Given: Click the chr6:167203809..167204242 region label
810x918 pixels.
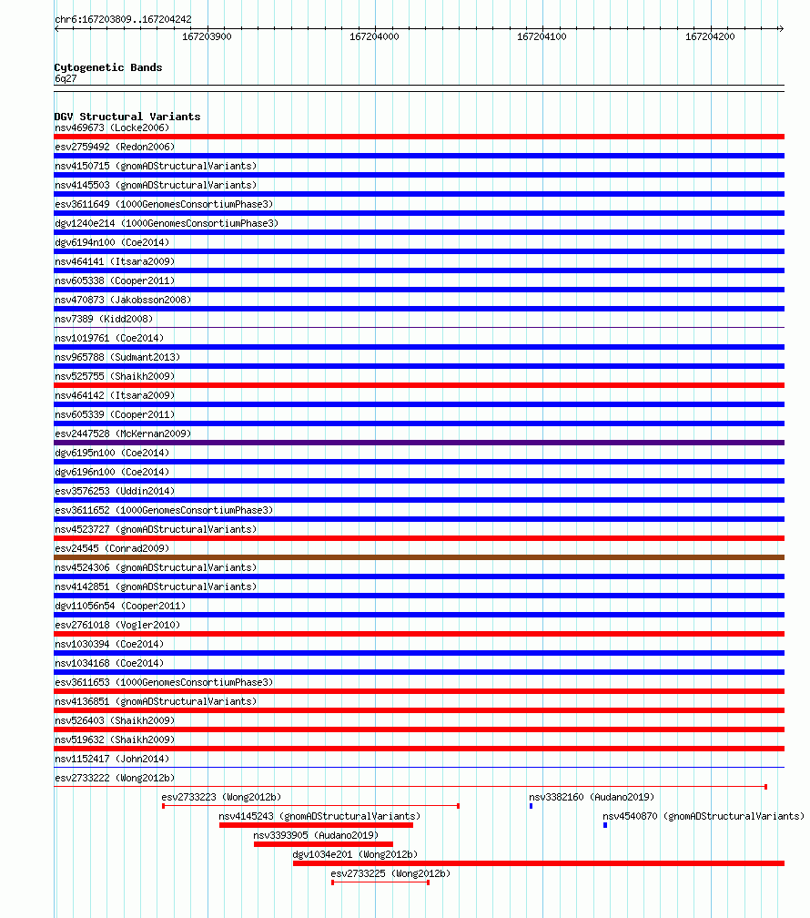Looking at the screenshot, I should 123,19.
